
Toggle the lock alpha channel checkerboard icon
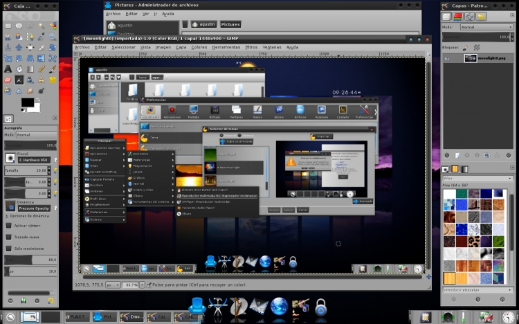(x=477, y=48)
